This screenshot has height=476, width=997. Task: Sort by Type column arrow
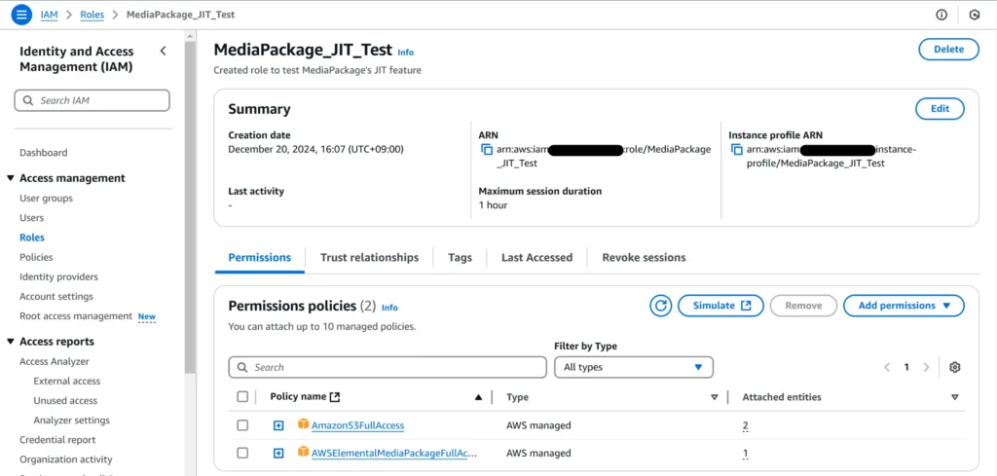coord(714,397)
